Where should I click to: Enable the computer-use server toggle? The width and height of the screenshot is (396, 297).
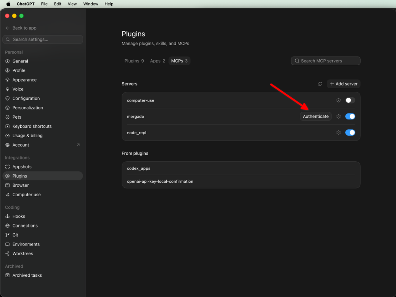click(350, 100)
